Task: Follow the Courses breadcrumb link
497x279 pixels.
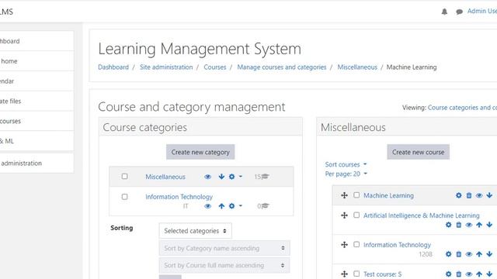Action: tap(215, 67)
